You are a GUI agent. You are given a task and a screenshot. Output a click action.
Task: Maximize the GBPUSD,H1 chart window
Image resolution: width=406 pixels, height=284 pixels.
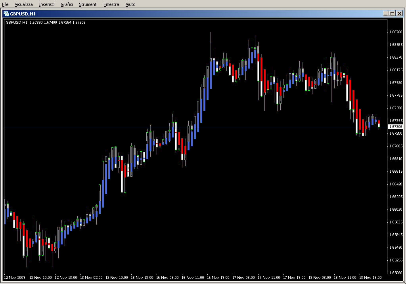coord(392,13)
